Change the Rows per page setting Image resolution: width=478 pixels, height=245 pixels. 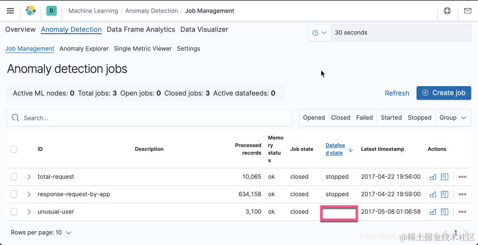click(x=41, y=233)
